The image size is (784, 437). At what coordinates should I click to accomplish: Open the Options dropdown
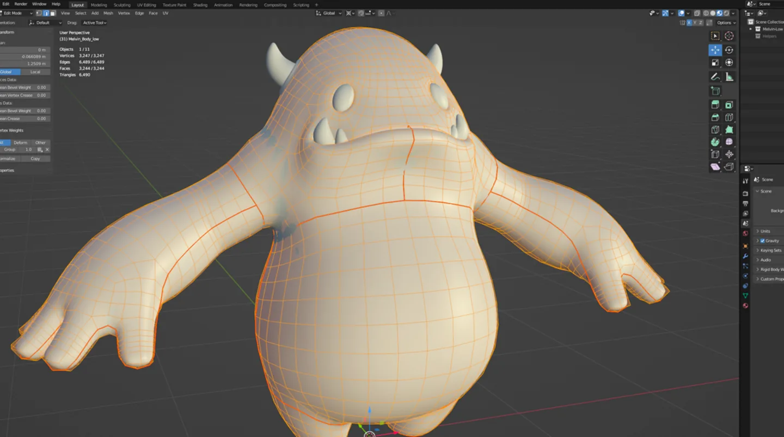[x=725, y=23]
